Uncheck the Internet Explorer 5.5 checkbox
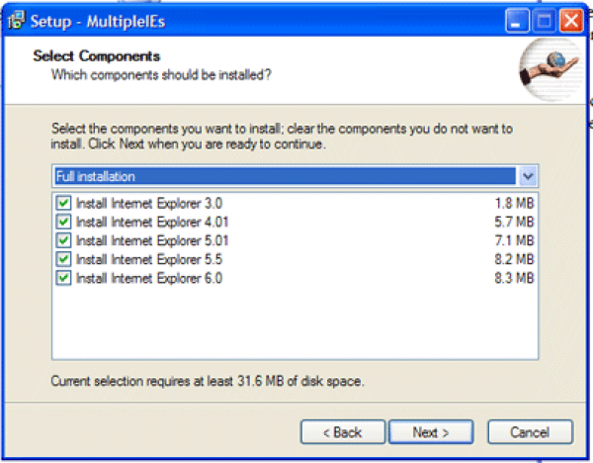 pyautogui.click(x=64, y=259)
